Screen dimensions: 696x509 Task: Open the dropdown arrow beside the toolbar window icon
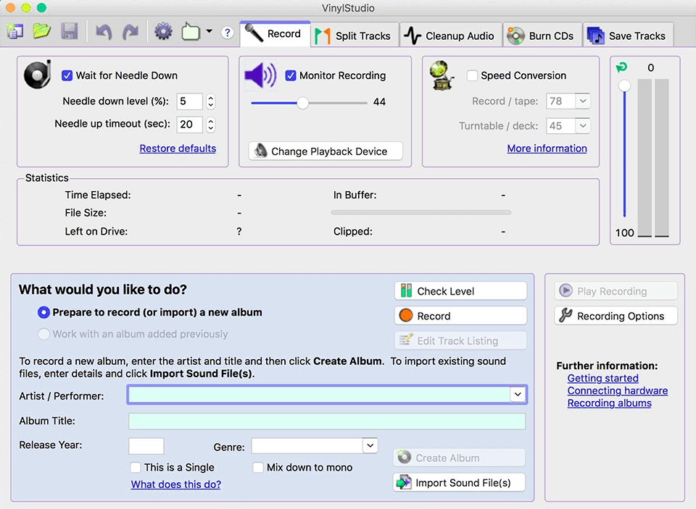click(x=209, y=32)
